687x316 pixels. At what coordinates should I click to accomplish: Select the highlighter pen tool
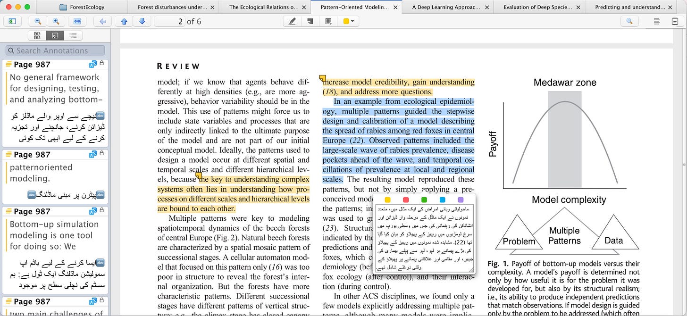pos(292,21)
